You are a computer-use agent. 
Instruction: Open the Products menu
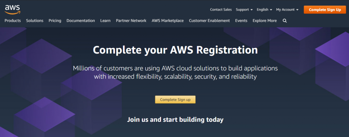13,21
